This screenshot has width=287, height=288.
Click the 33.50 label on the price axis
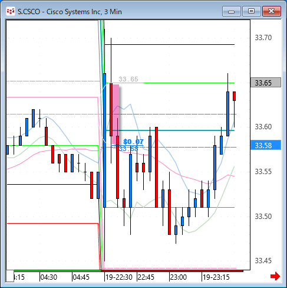[263, 217]
